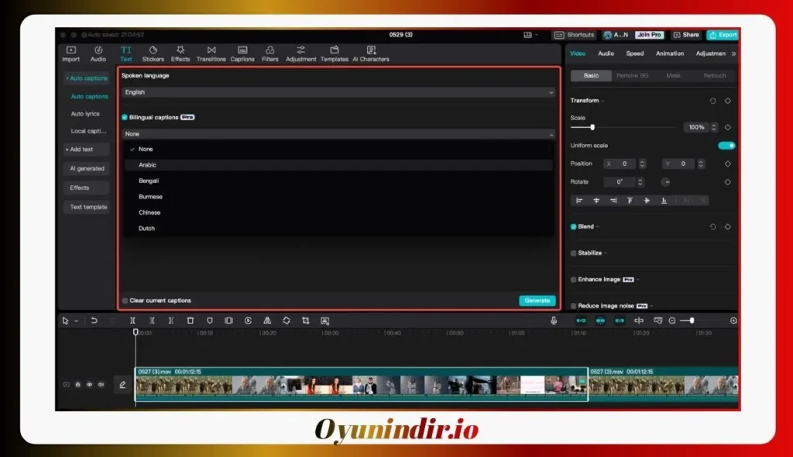
Task: Choose Dutch from the language list
Action: pos(338,228)
